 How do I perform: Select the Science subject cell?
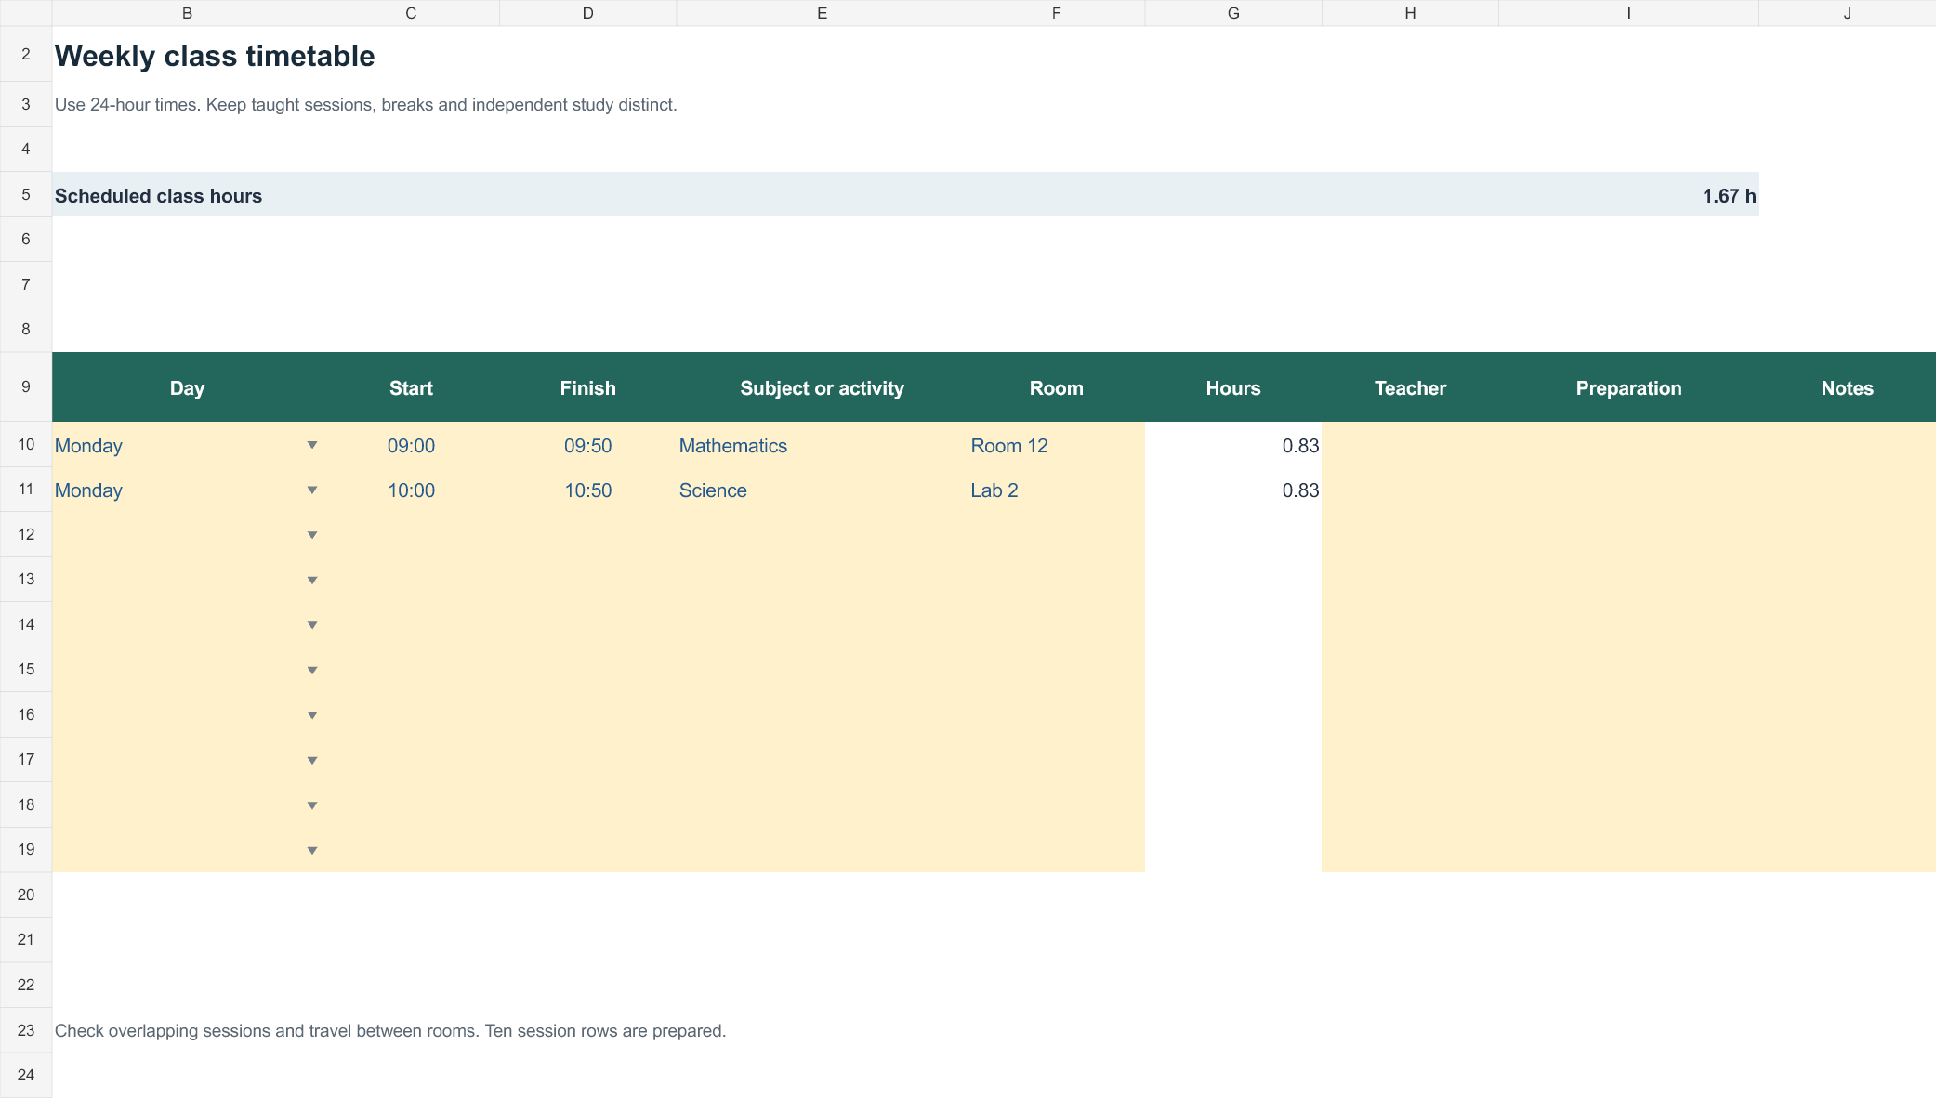pos(822,490)
